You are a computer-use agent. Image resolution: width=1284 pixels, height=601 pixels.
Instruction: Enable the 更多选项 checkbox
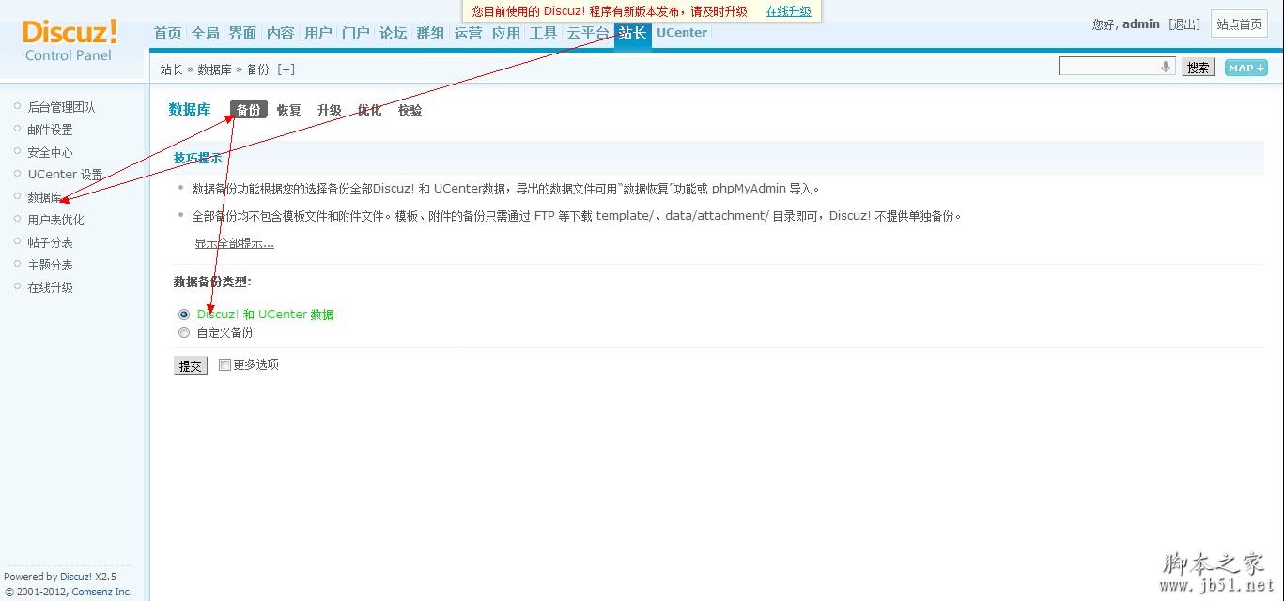tap(224, 364)
